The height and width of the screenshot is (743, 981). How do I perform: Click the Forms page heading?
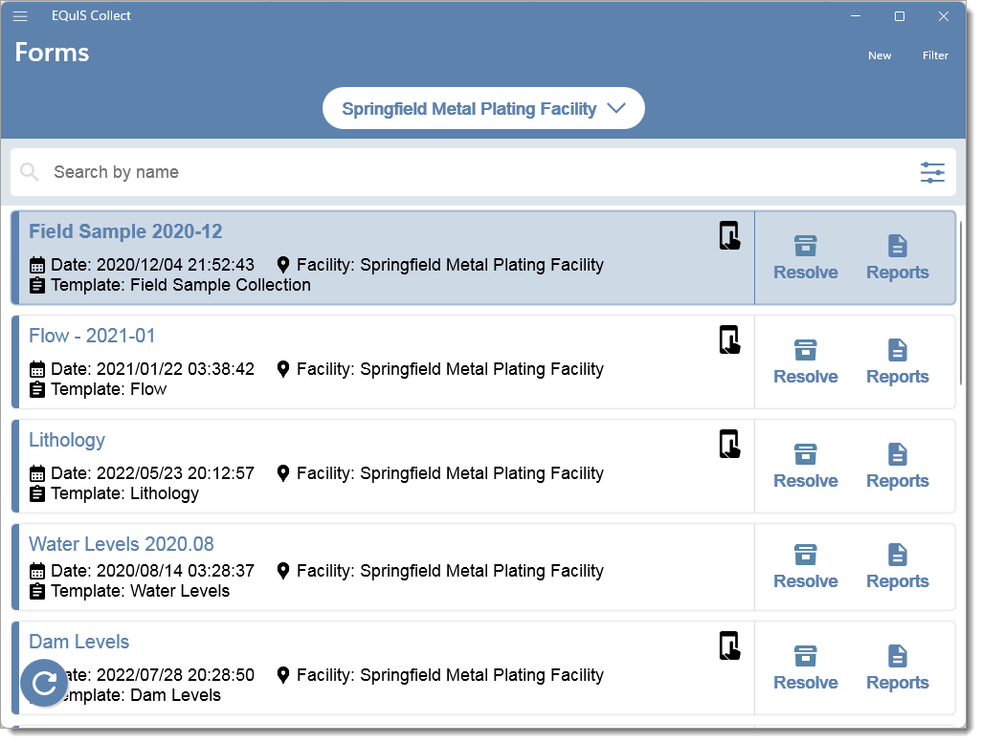pyautogui.click(x=52, y=53)
